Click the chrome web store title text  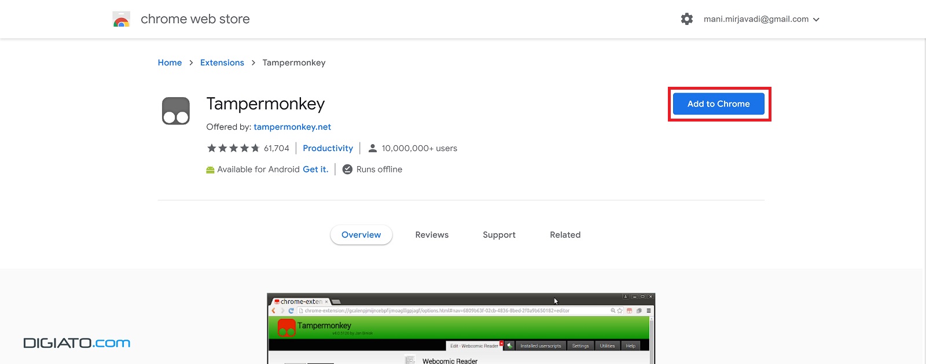click(x=195, y=19)
